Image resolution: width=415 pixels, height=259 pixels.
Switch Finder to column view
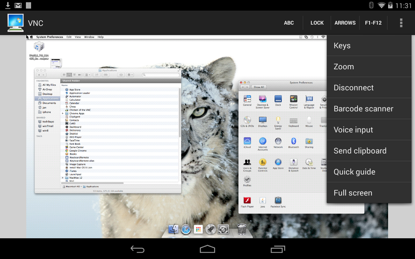74,75
